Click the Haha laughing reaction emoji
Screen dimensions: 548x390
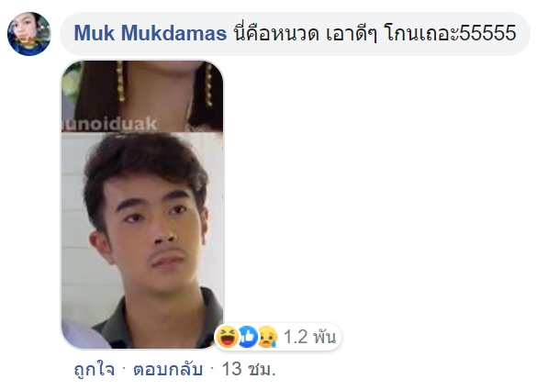(x=228, y=337)
